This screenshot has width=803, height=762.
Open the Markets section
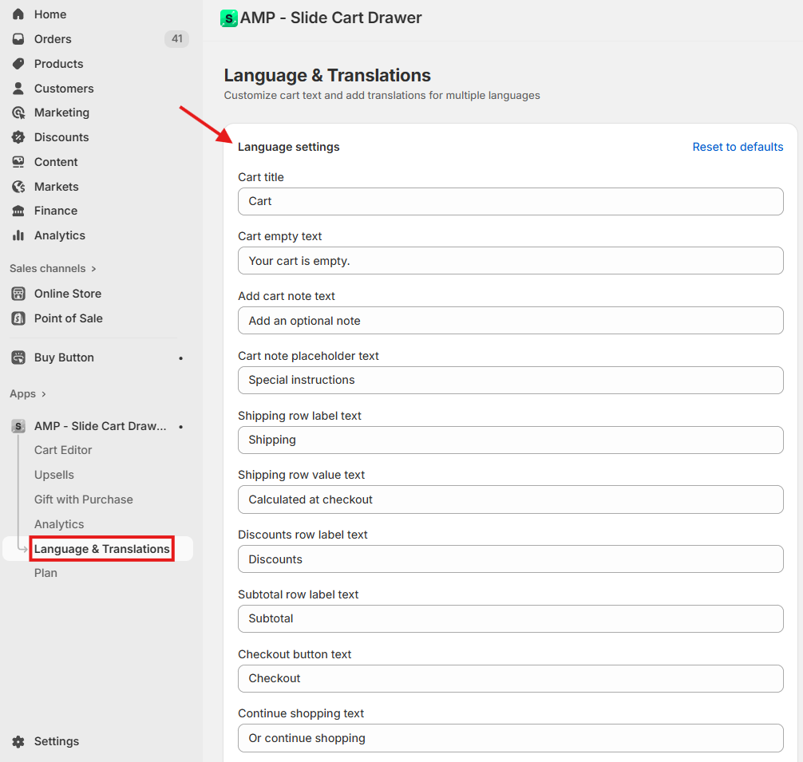coord(57,186)
